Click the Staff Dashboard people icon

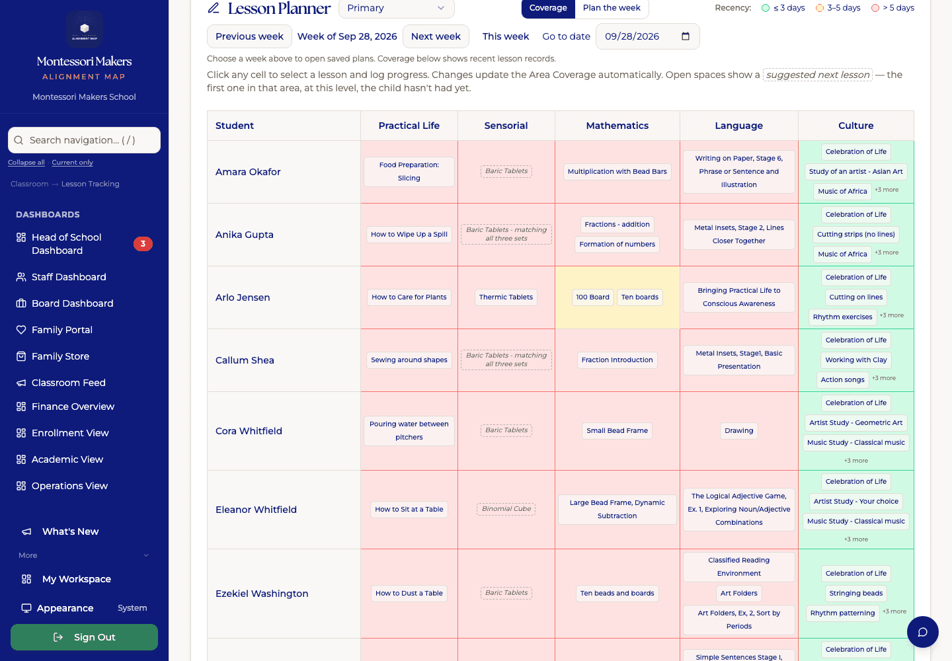pos(21,277)
